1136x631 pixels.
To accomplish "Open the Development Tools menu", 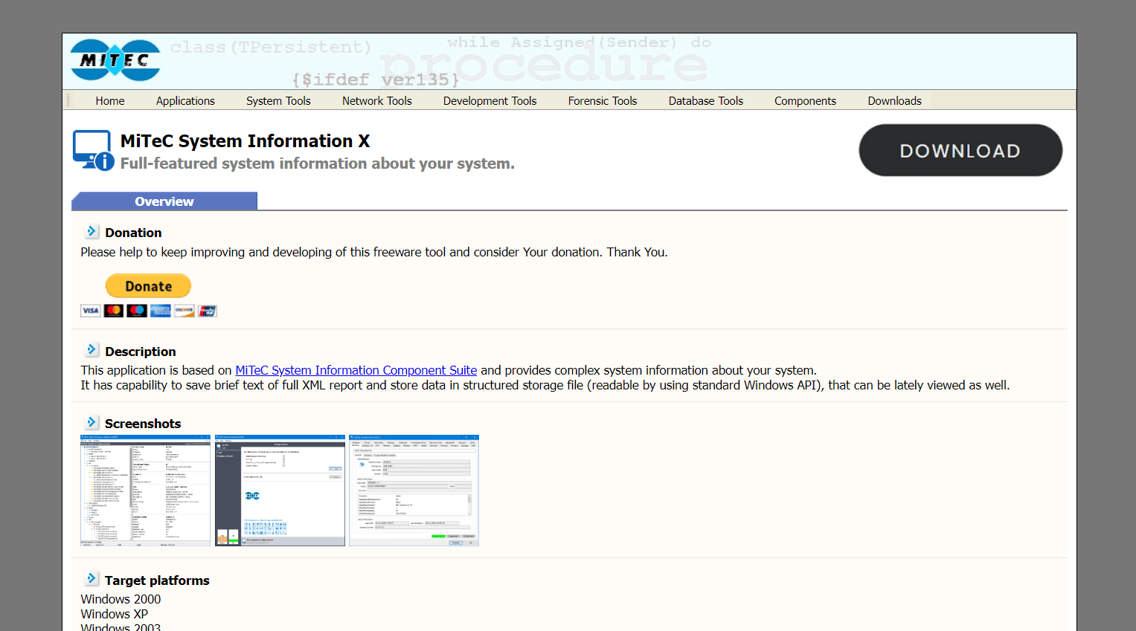I will [490, 101].
